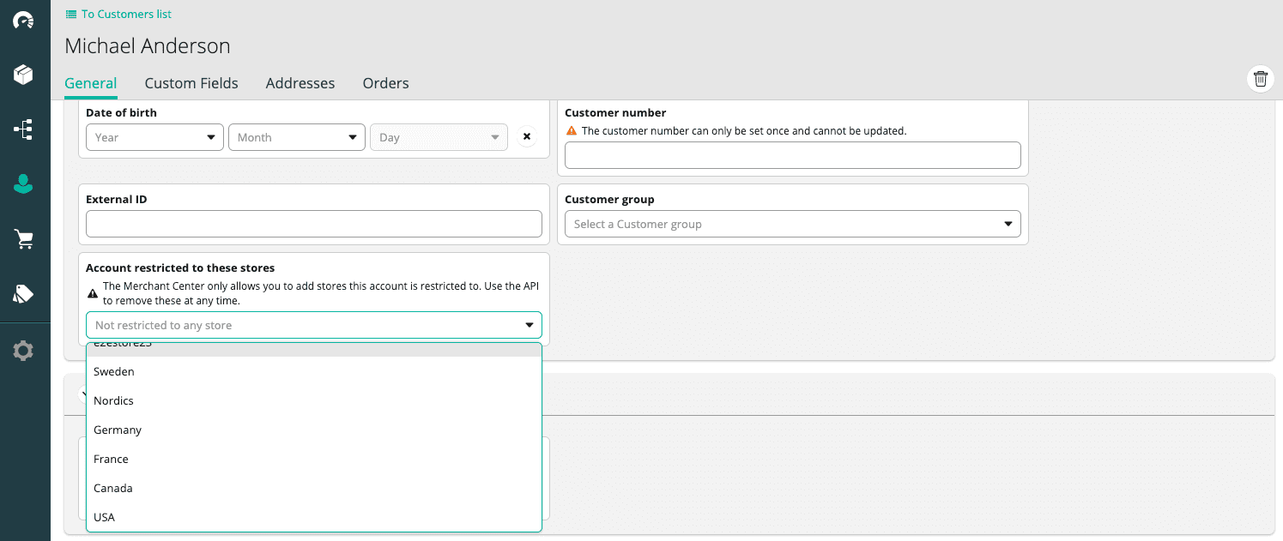Select Sweden from the store list

point(113,371)
